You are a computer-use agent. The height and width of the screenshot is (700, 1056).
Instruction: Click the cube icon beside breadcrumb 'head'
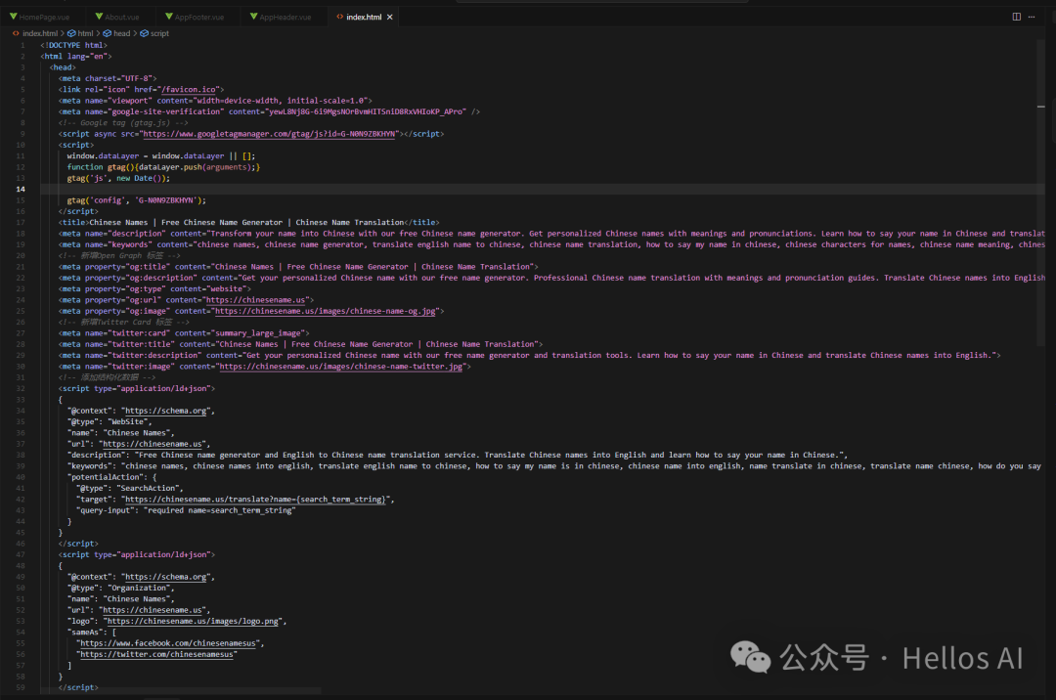click(108, 33)
